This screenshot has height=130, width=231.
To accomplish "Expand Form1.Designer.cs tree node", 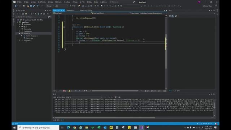I will (22, 36).
